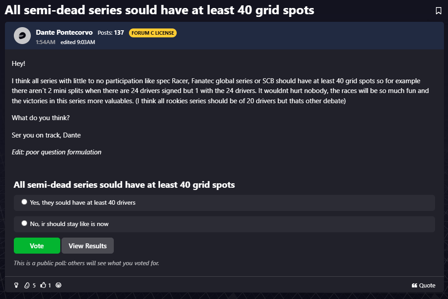Choose 'No, ir should stay like is now'
Viewport: 448px width, 299px height.
[x=24, y=223]
